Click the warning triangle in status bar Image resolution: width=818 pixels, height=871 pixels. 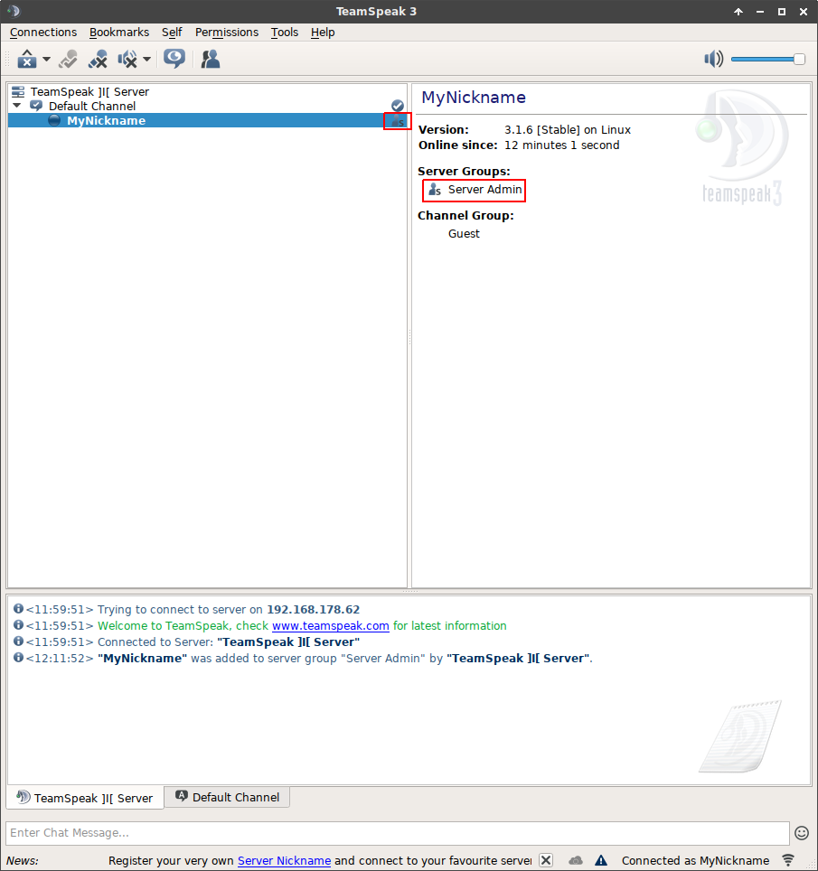pyautogui.click(x=601, y=860)
